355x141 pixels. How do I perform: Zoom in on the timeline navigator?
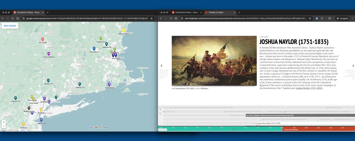pos(160,109)
